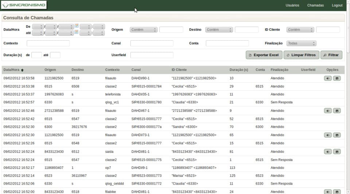Download recording of the DAHDI/73-1 call

tap(337, 135)
